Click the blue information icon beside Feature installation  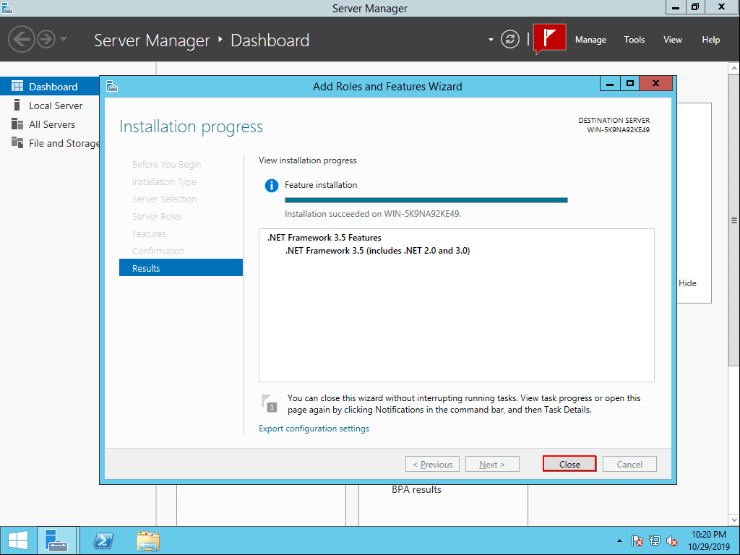(x=272, y=186)
